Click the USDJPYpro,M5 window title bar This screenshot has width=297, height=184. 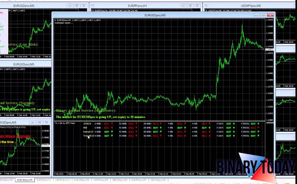click(251, 6)
